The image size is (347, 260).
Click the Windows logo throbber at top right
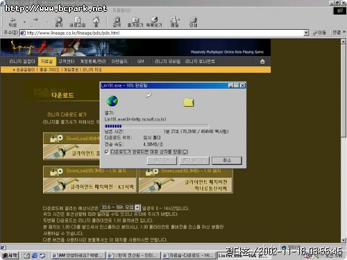click(x=339, y=11)
